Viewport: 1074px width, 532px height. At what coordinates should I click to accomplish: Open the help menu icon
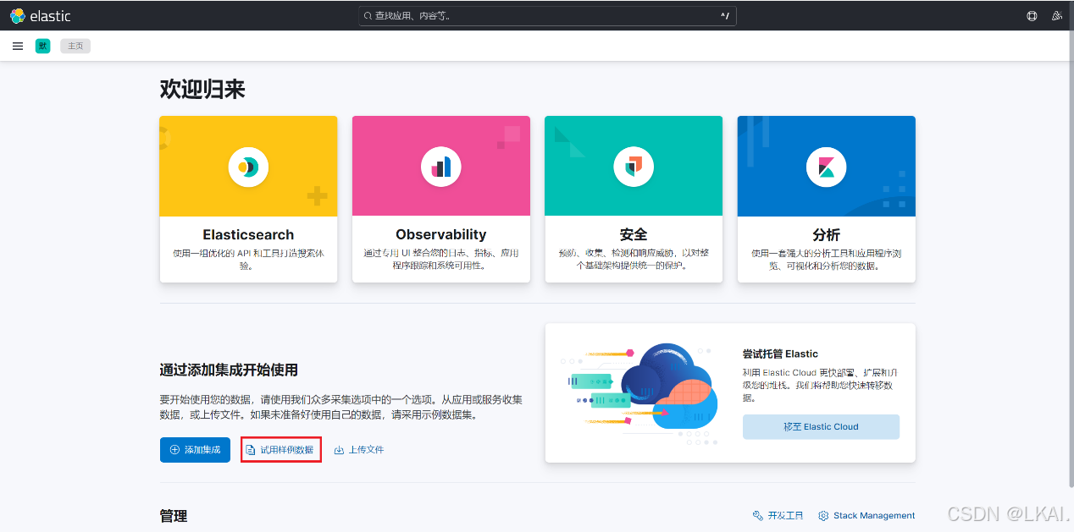[1032, 15]
